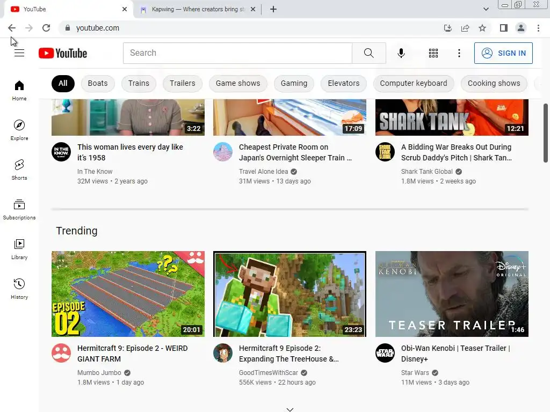The height and width of the screenshot is (412, 550).
Task: Open 'Cheapest Private Room on Japan's Overnight Sleeper Train'
Action: click(295, 152)
